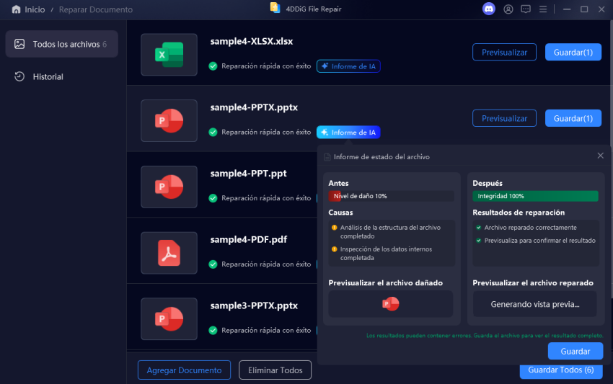Go to Inicio breadcrumb
The image size is (613, 384).
pos(35,9)
